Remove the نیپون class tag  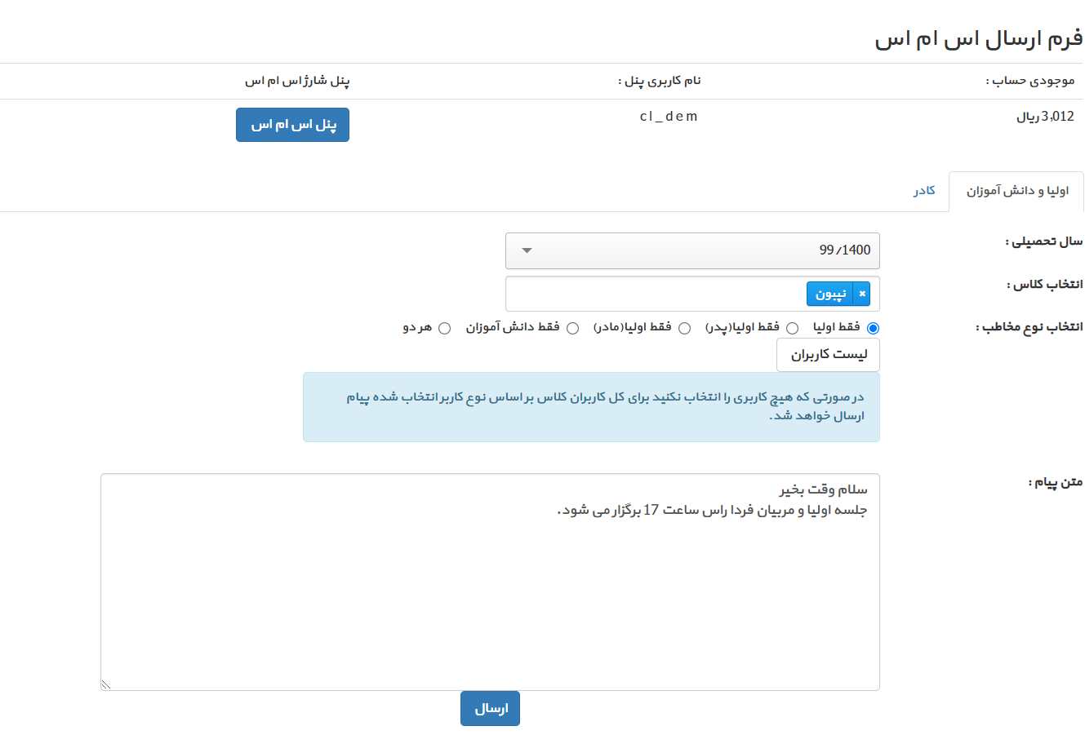point(861,294)
